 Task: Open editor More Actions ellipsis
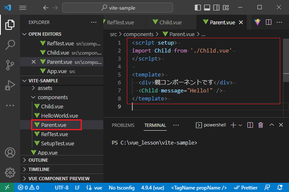click(279, 22)
